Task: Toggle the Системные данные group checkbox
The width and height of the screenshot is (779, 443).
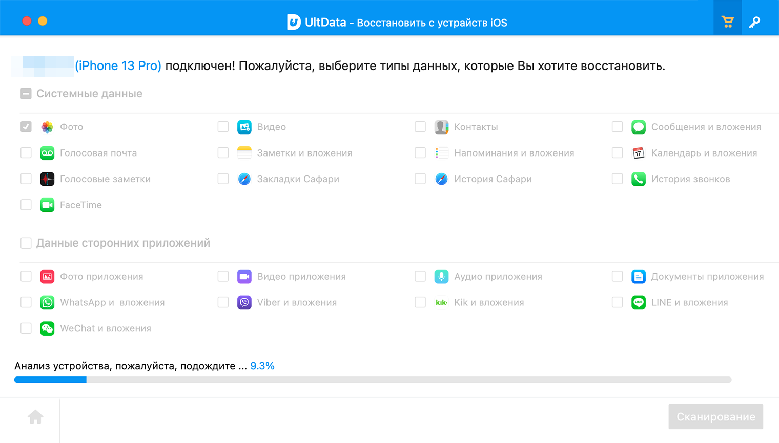Action: [x=26, y=94]
